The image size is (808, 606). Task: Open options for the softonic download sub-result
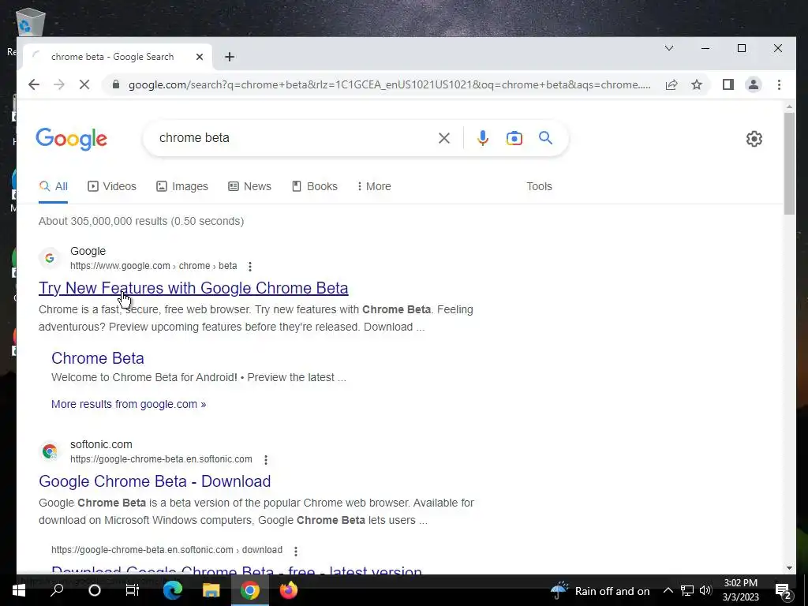click(296, 552)
